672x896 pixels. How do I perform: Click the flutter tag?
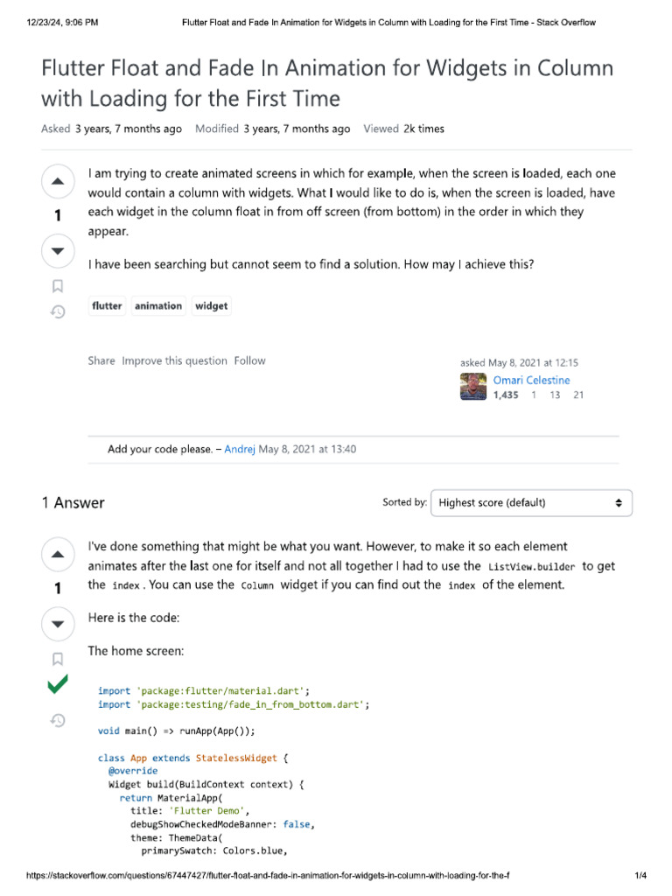tap(107, 306)
